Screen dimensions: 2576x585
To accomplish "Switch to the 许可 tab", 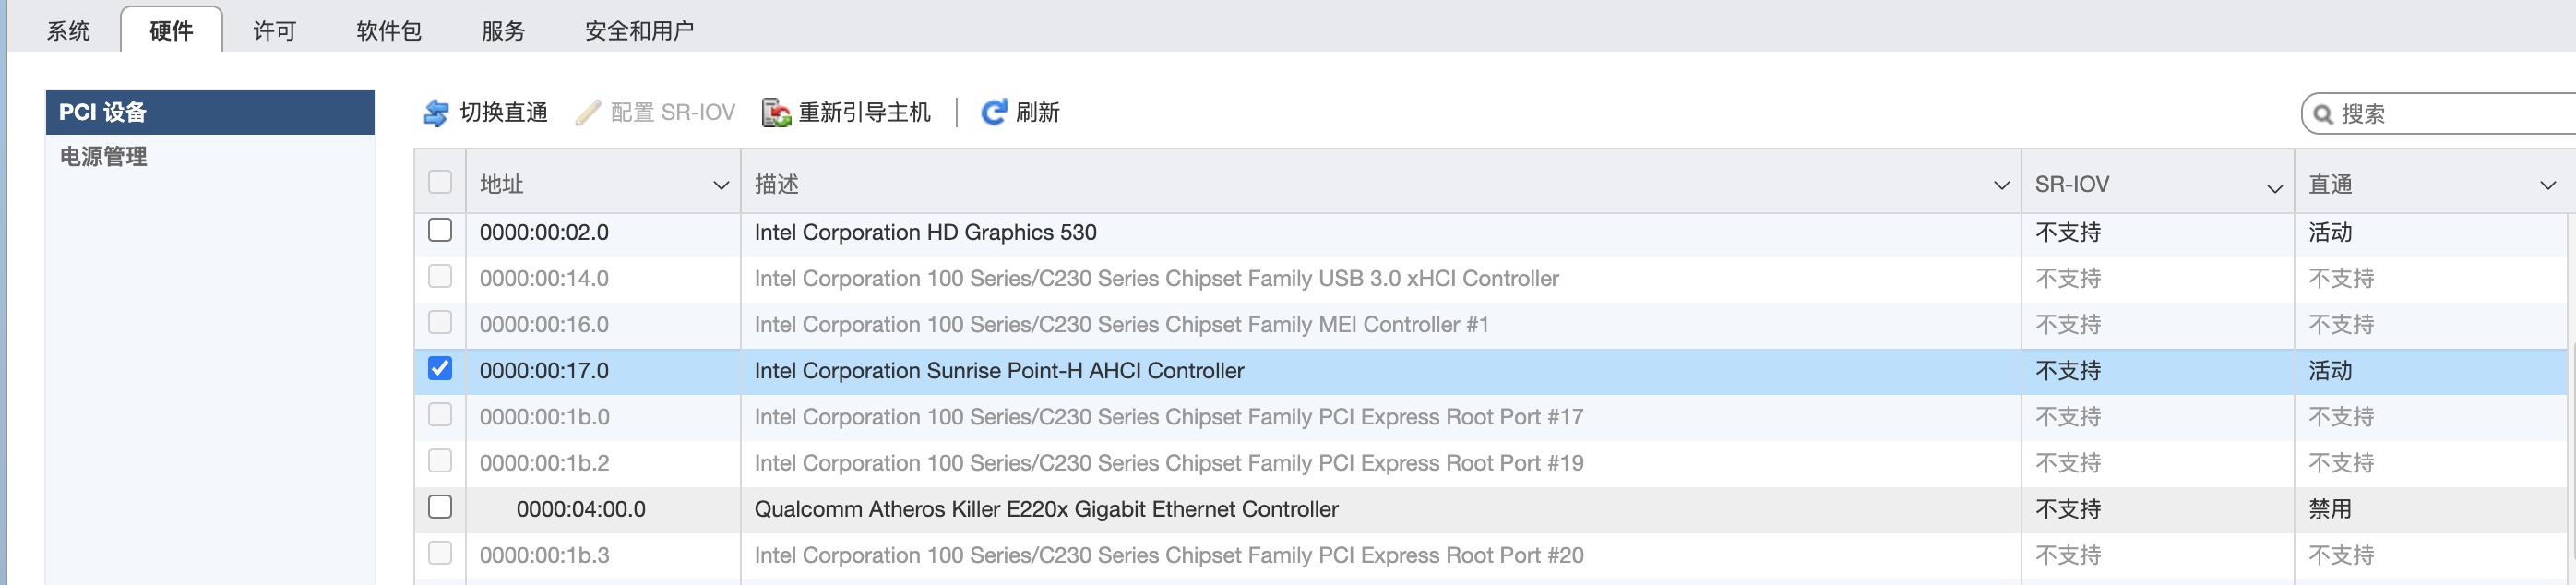I will 274,31.
